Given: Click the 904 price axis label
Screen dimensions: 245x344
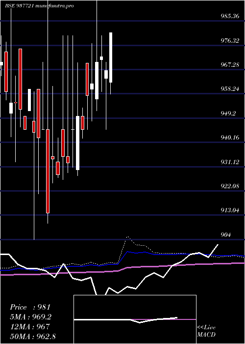Looking at the screenshot, I should [225, 235].
